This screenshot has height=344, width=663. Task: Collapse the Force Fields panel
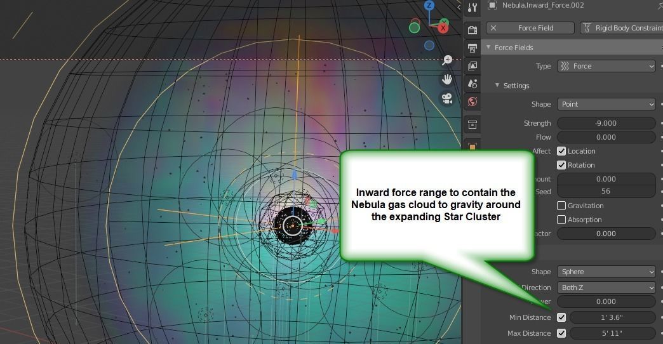point(488,48)
